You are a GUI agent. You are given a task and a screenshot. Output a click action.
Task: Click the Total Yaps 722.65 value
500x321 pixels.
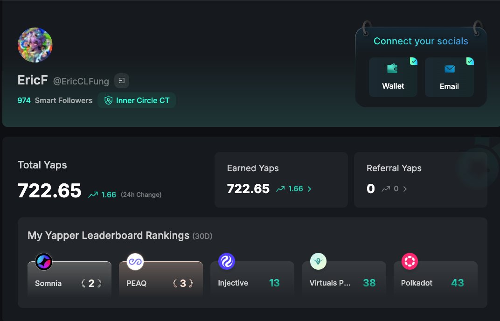(x=49, y=190)
